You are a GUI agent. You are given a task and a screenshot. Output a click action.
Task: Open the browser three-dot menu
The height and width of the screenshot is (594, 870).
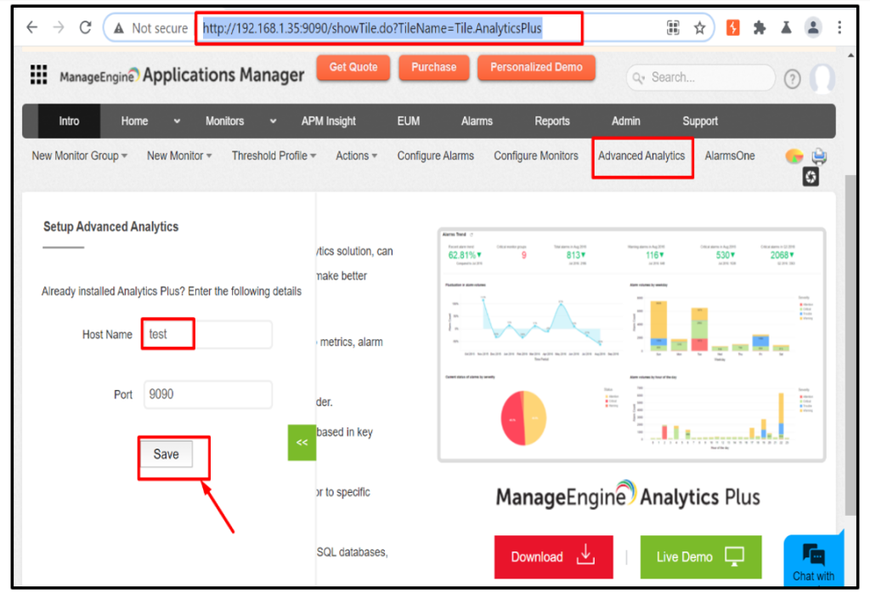pos(839,27)
